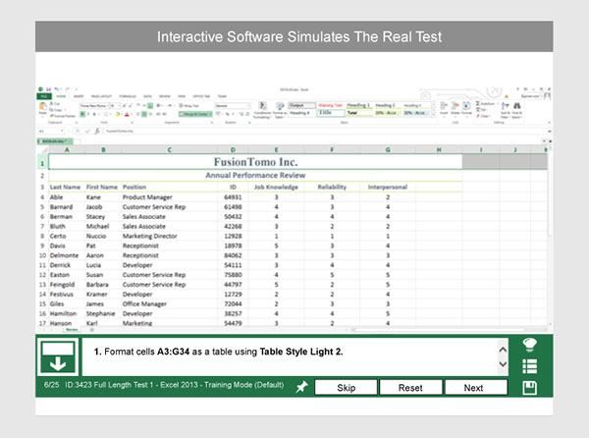Click the download arrow icon in green panel
589x438 pixels.
(58, 356)
